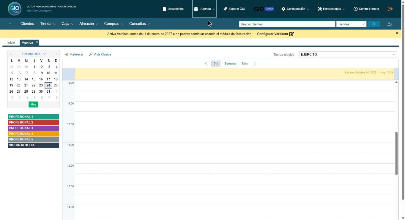Image resolution: width=405 pixels, height=220 pixels.
Task: Switch to Vista Clásica
Action: point(100,54)
